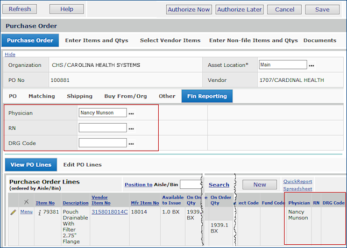Open the RN field lookup ellipsis

pyautogui.click(x=131, y=129)
